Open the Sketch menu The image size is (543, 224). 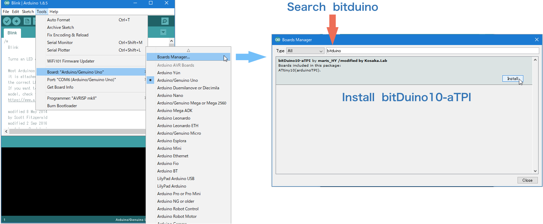28,12
